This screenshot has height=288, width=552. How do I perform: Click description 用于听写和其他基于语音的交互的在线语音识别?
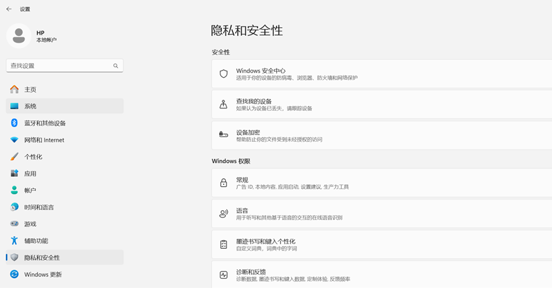pos(289,217)
